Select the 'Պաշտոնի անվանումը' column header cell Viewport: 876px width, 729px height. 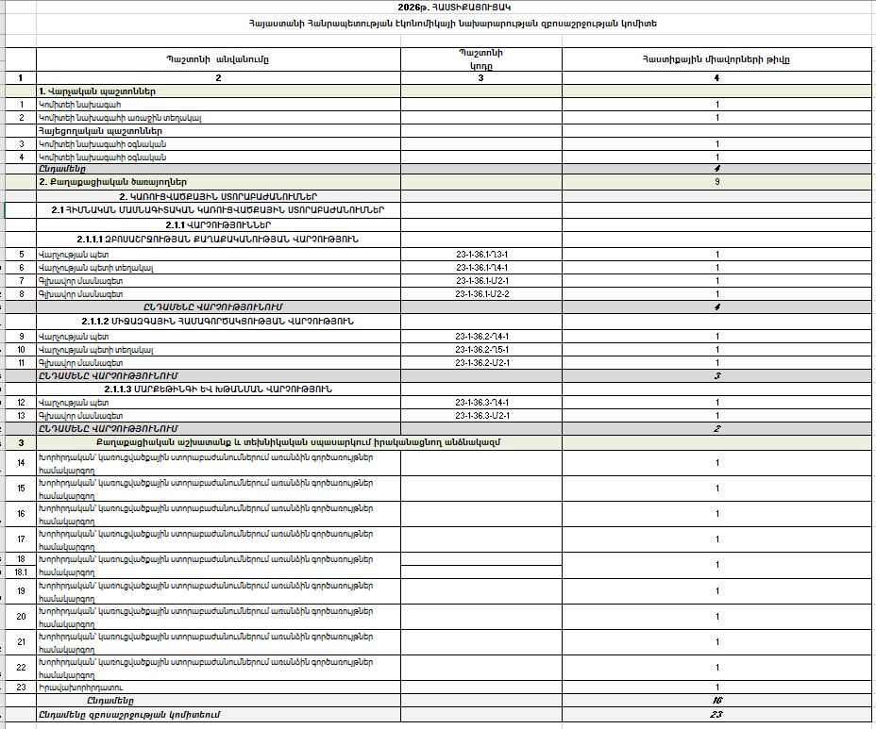pos(218,58)
